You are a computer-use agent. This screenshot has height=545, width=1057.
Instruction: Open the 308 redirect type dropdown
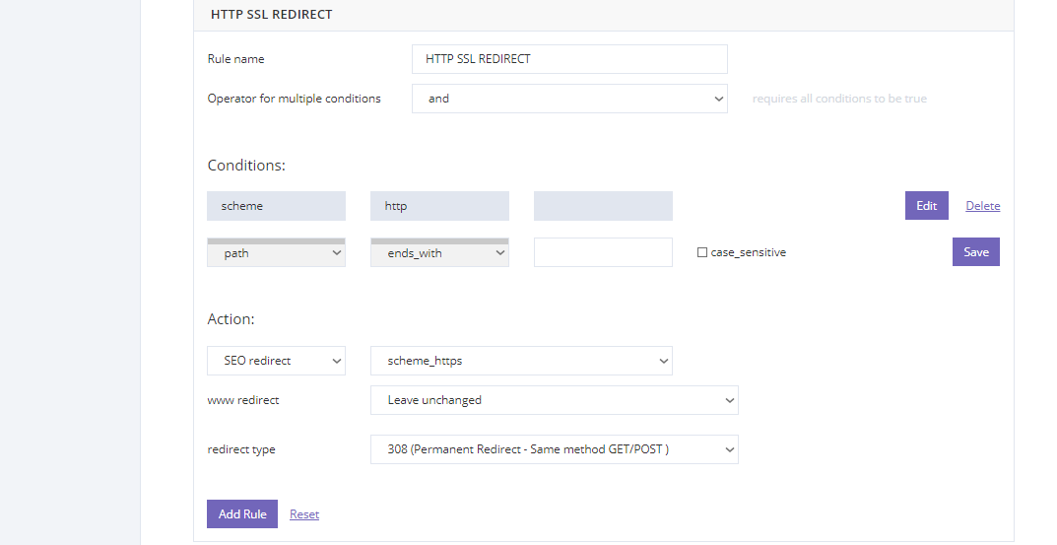[555, 449]
